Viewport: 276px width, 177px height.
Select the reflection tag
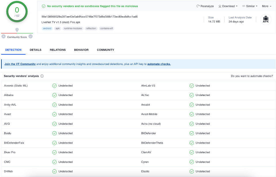[x=91, y=28]
